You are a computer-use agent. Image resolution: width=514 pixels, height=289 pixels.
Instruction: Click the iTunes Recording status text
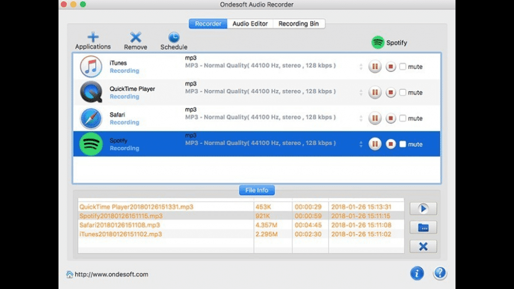124,71
